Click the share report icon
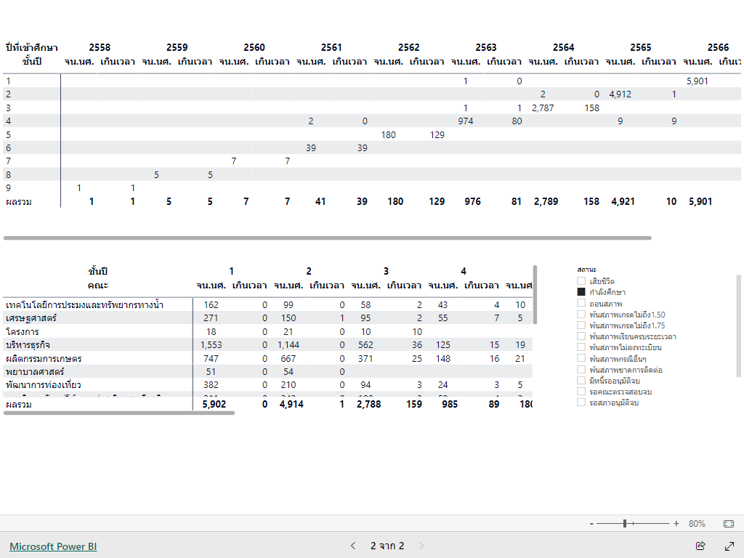Screen dimensions: 744x558 point(700,546)
